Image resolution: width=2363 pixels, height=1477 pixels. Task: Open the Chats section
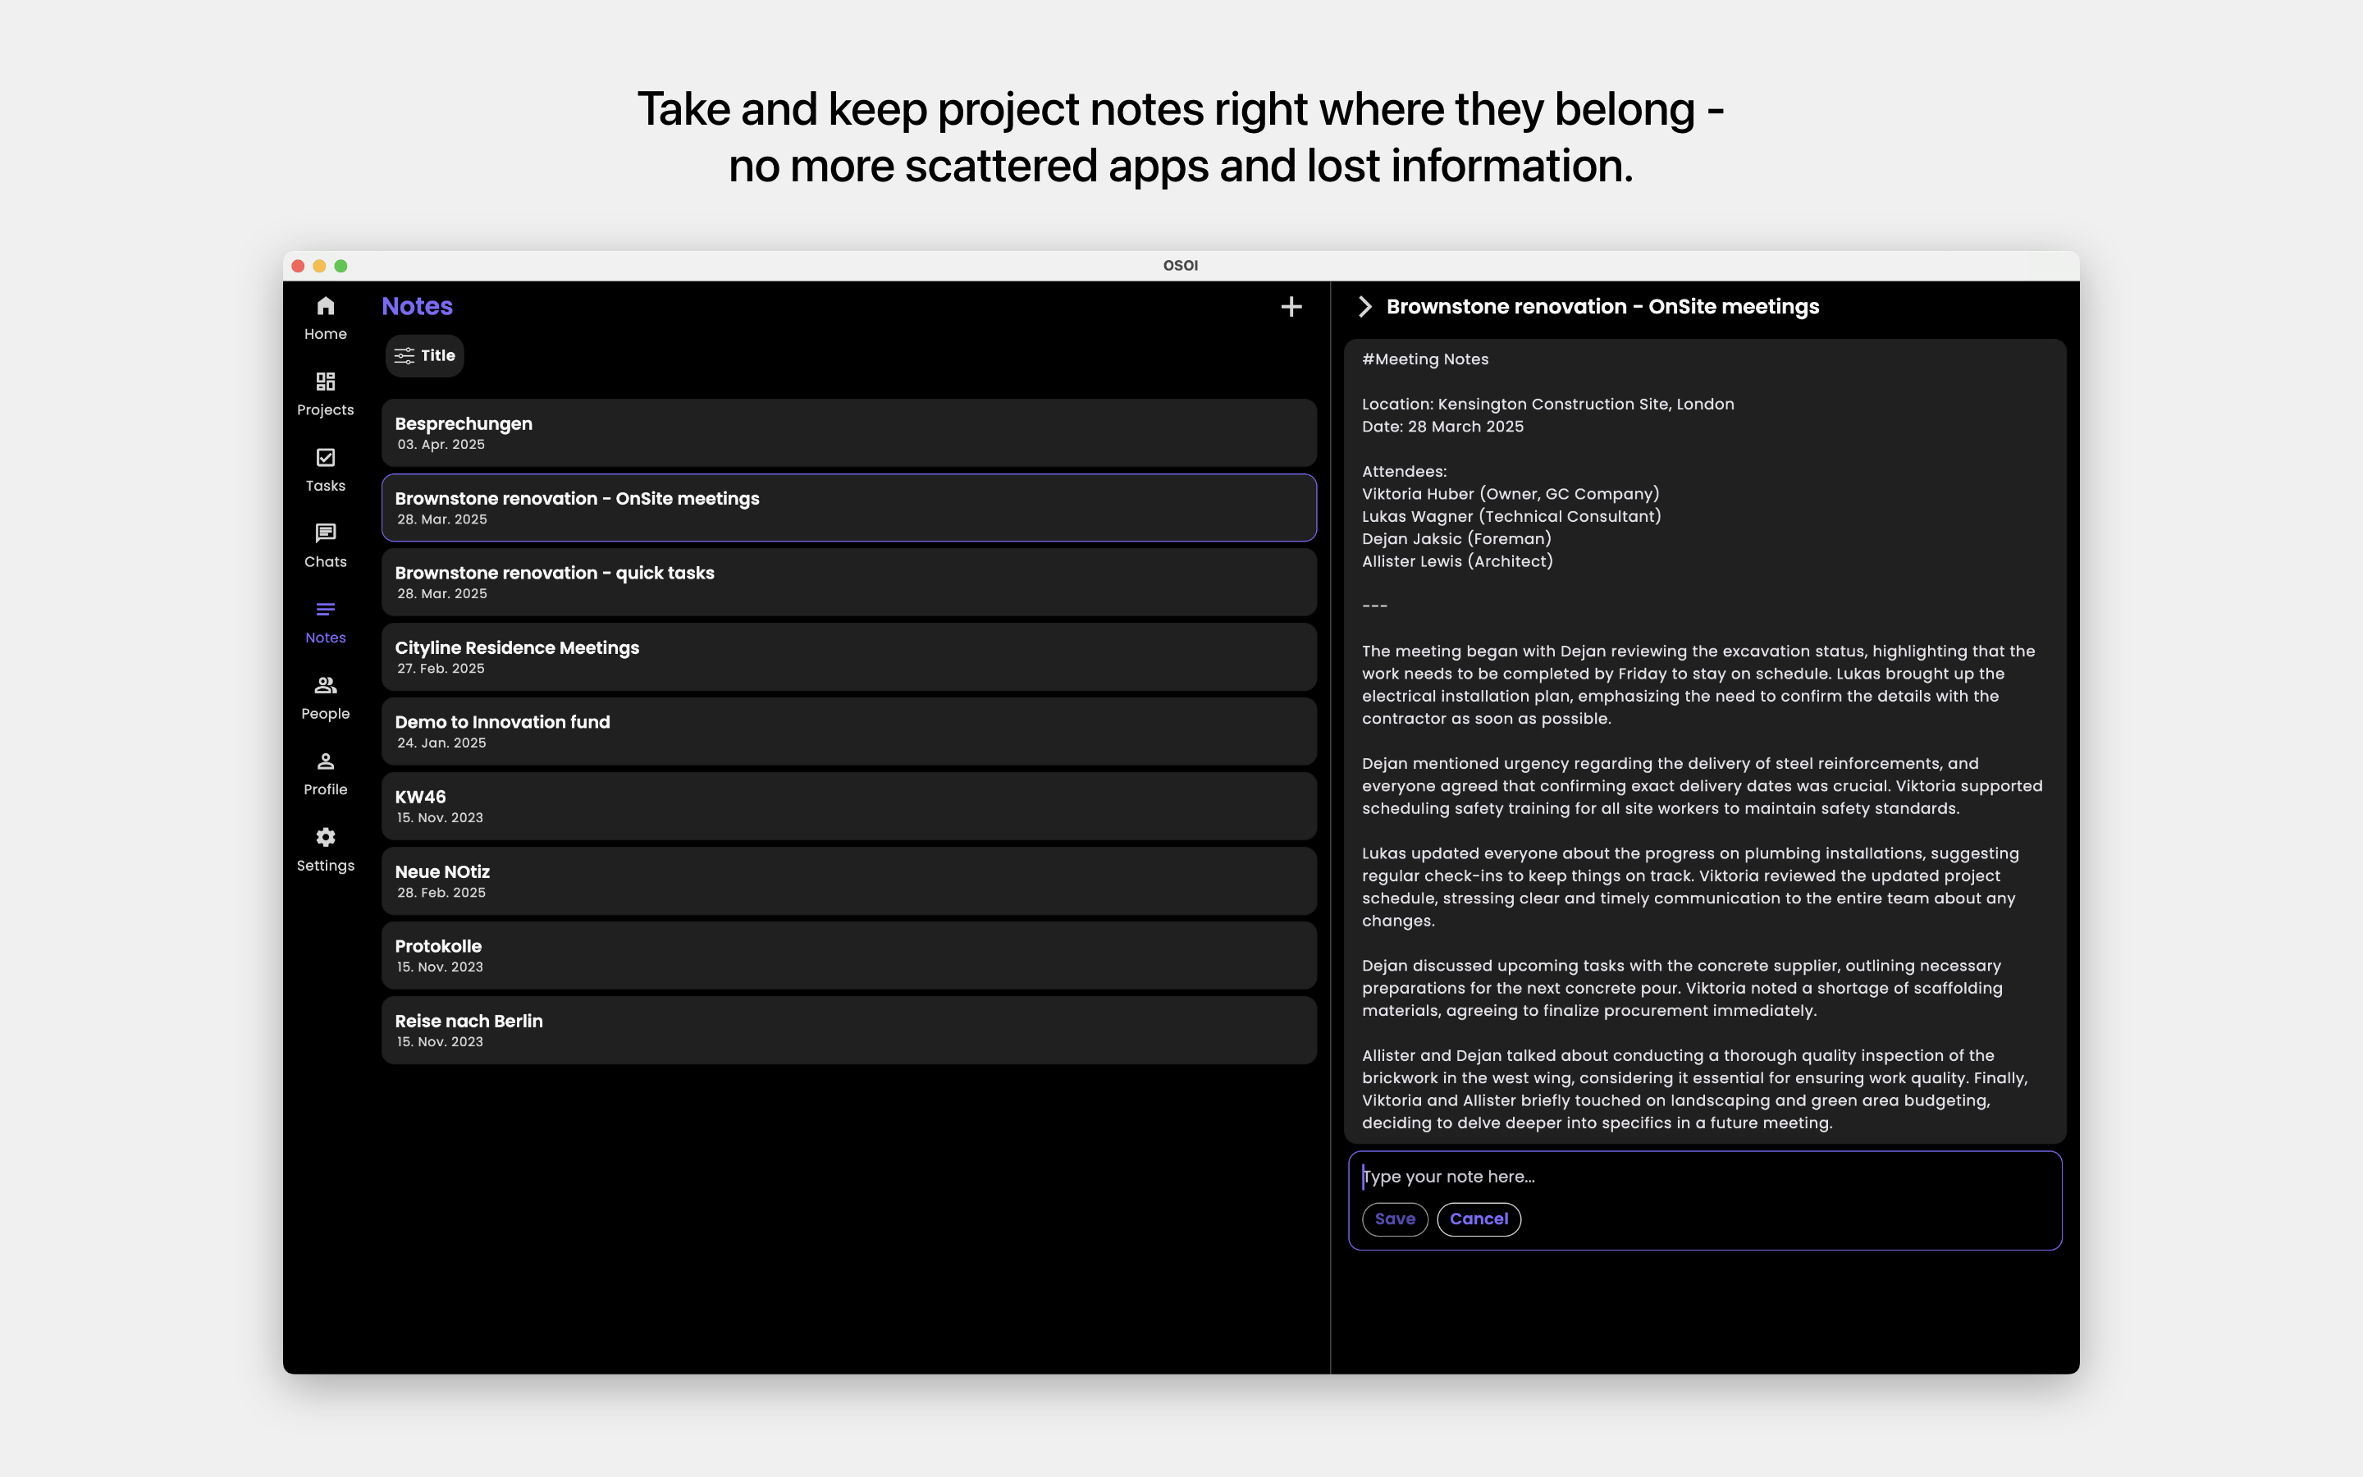click(325, 546)
